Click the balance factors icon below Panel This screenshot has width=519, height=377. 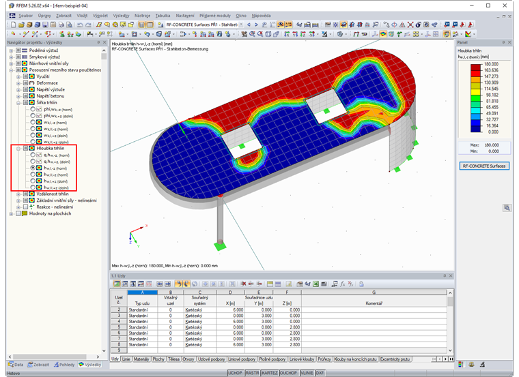pyautogui.click(x=471, y=365)
